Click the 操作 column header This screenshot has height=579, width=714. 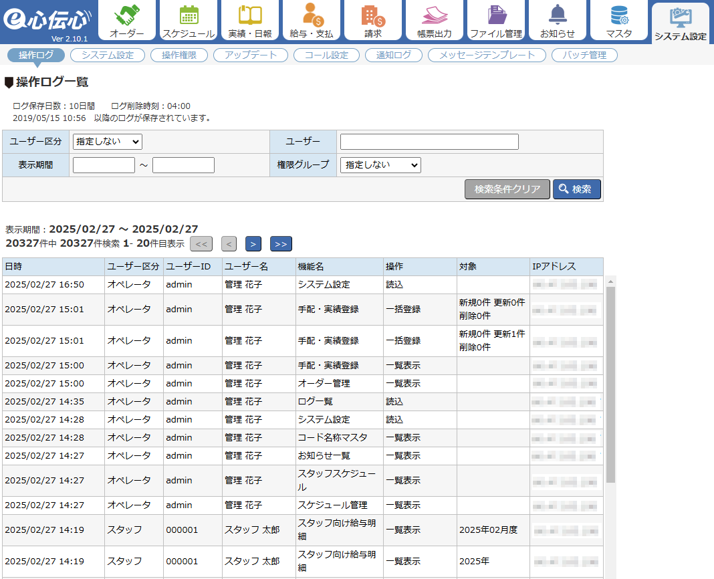(420, 267)
